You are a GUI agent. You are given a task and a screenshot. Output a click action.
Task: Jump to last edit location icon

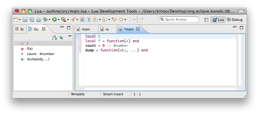pyautogui.click(x=114, y=19)
